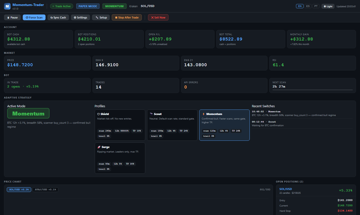Click the v3.1.0 version label
Screen dimensions: 360x215
click(15, 9)
